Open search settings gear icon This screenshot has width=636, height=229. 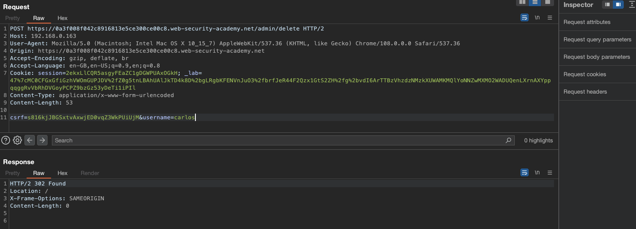pos(17,140)
